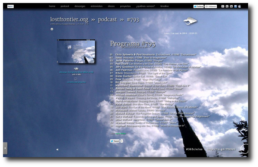This screenshot has width=258, height=167.
Task: Click the date and time line
Action: 181,33
